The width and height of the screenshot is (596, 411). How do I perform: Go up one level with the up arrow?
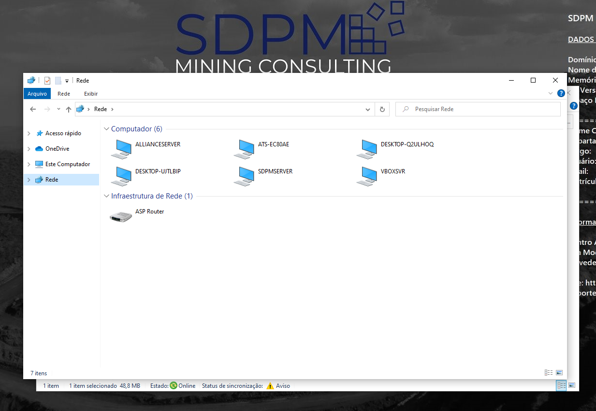(69, 109)
